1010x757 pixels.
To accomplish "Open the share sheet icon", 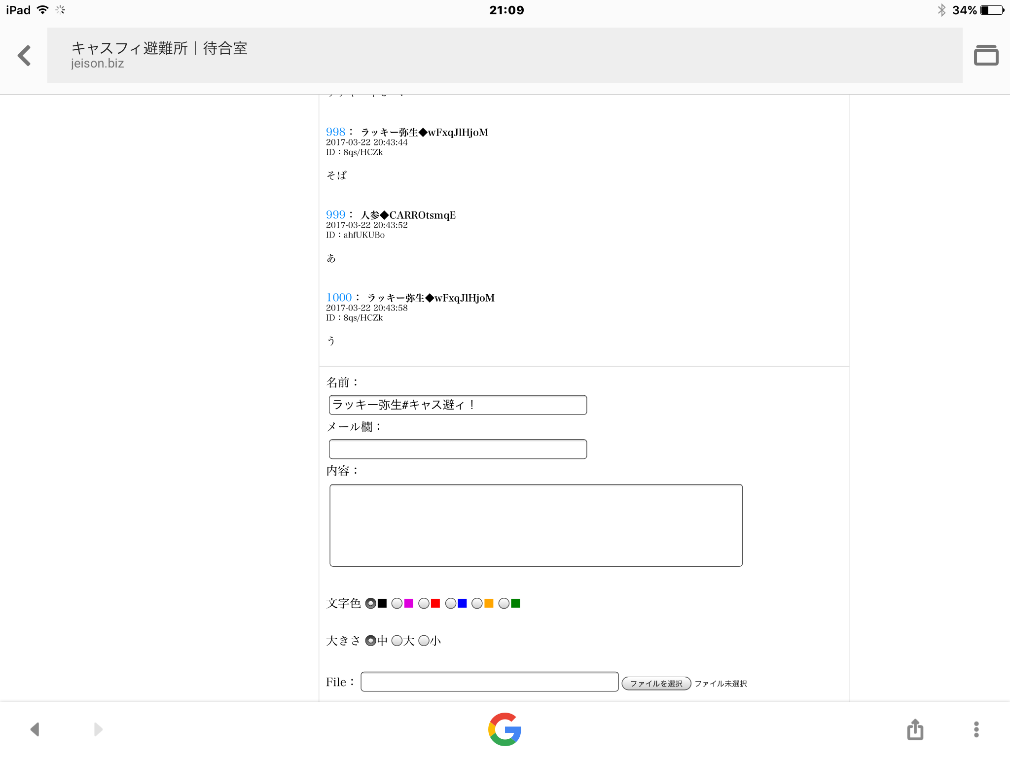I will pos(915,729).
